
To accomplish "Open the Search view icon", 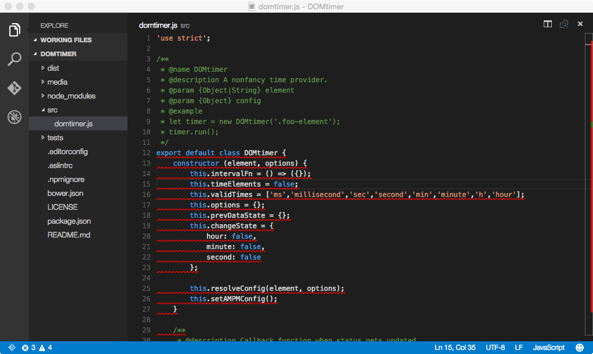I will 14,59.
